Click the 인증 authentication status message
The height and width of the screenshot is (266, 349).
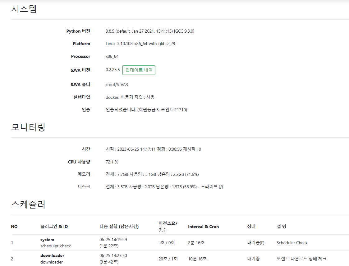[x=146, y=110]
